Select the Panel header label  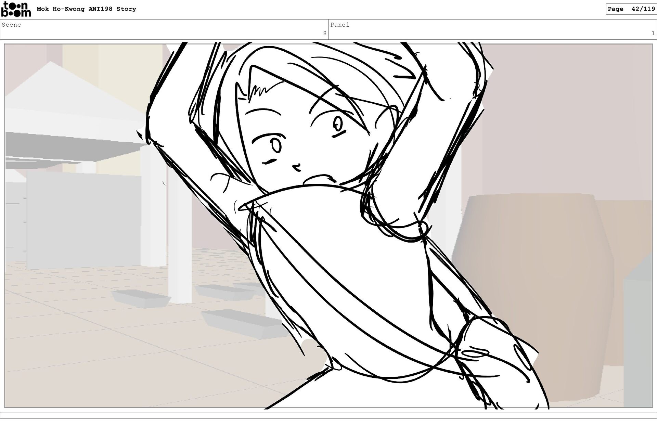pyautogui.click(x=339, y=25)
